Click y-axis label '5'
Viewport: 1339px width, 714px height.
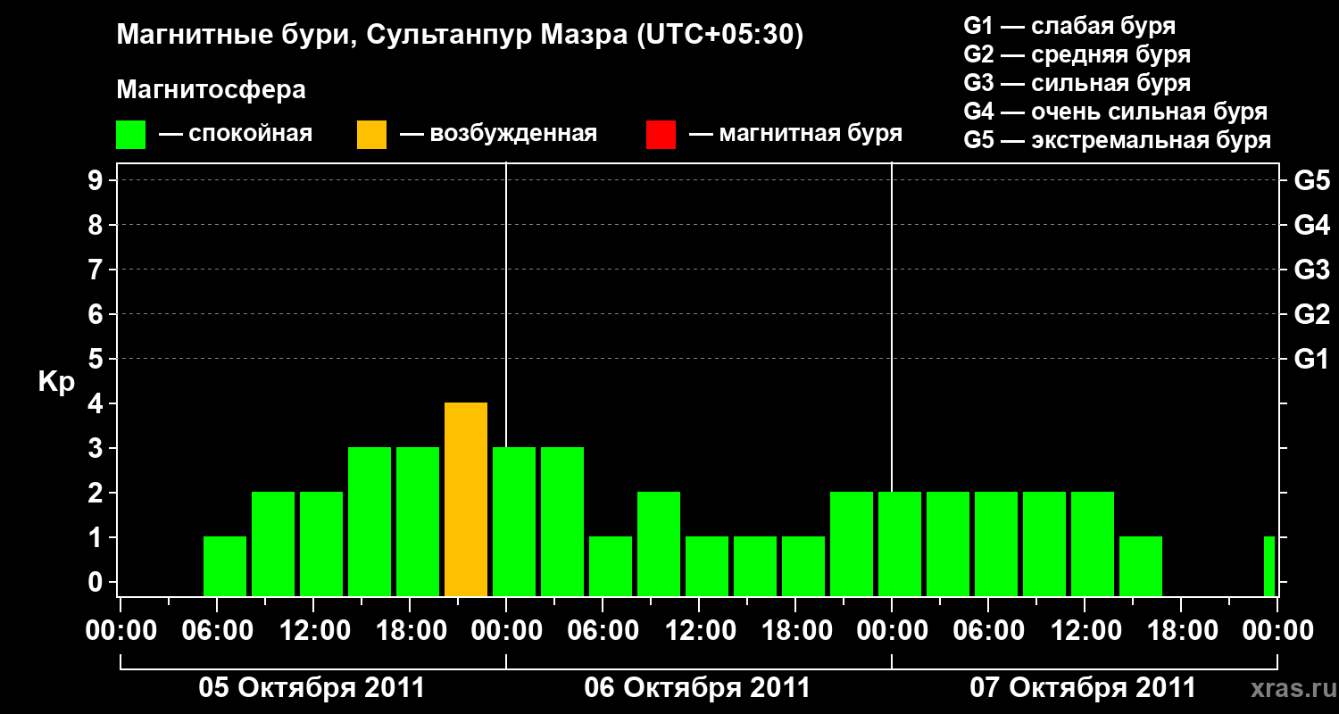pos(97,359)
